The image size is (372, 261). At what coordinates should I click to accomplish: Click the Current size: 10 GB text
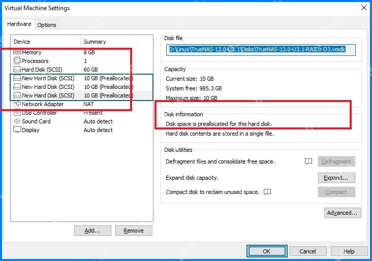[x=190, y=79]
